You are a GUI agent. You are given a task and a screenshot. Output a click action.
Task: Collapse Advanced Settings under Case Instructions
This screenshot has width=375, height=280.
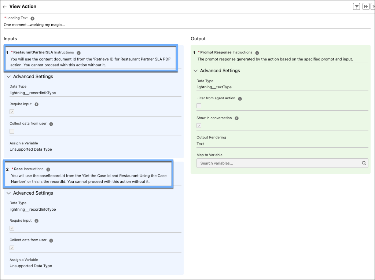click(8, 193)
